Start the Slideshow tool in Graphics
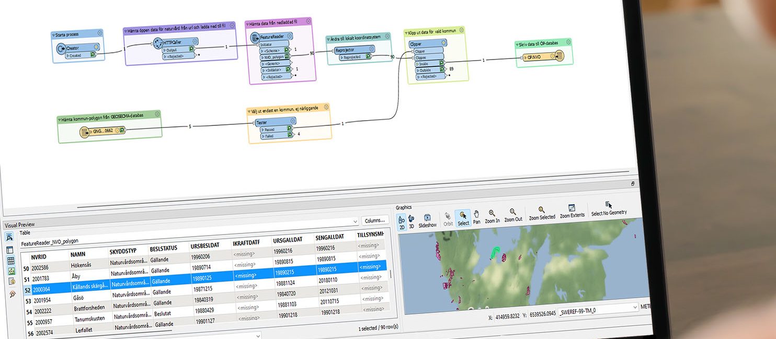 tap(427, 220)
